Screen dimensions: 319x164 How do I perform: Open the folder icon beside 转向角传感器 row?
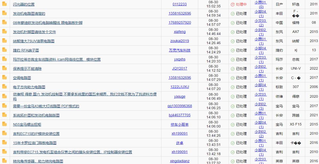[4, 161]
